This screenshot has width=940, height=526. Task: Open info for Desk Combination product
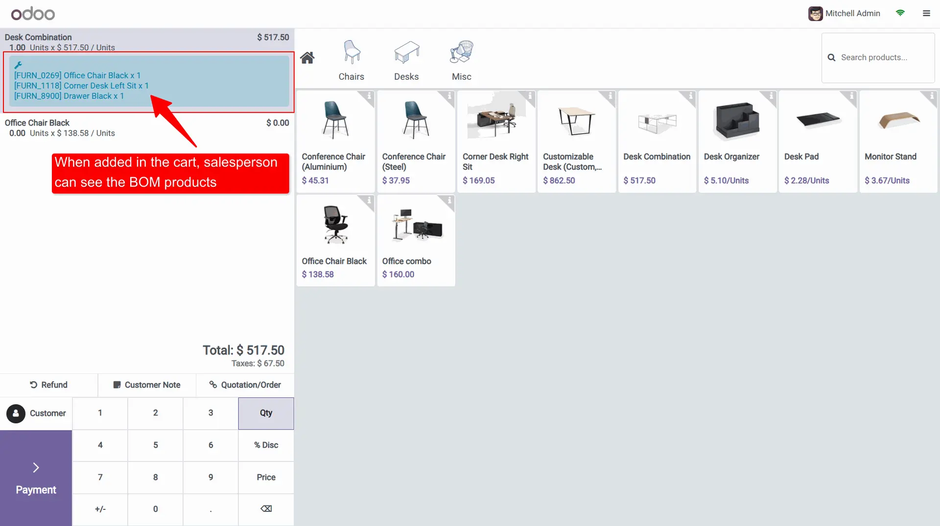[690, 96]
